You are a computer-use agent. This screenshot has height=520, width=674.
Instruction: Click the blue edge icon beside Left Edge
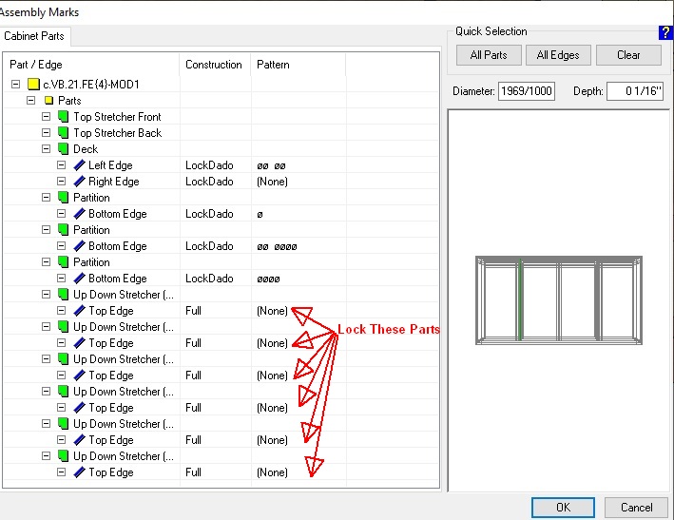click(79, 165)
